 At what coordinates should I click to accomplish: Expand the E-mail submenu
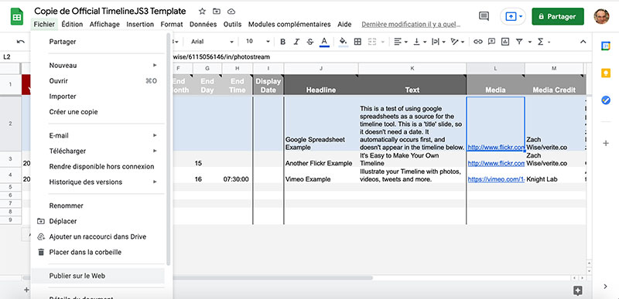tap(97, 135)
